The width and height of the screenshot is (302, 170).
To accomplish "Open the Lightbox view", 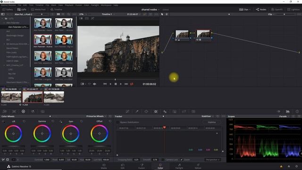I will coord(294,9).
